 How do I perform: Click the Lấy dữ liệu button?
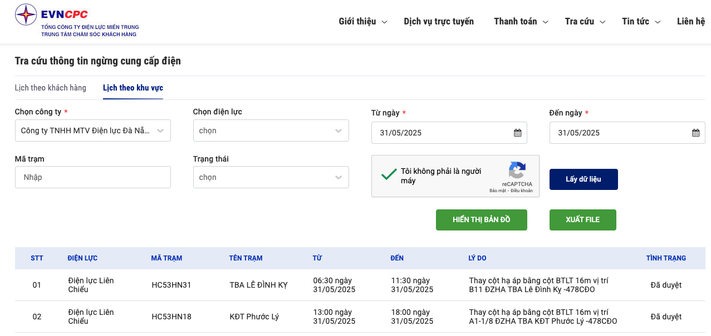click(x=583, y=179)
